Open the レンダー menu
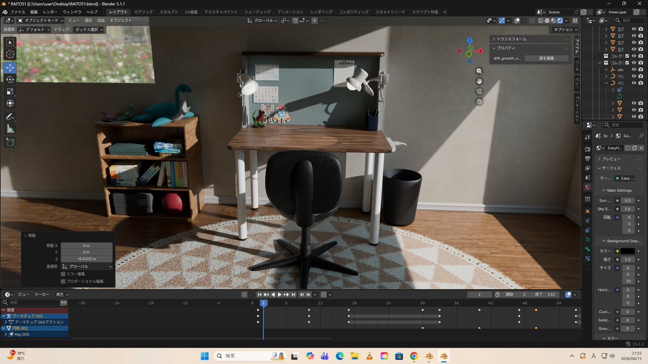This screenshot has height=364, width=648. coord(50,12)
